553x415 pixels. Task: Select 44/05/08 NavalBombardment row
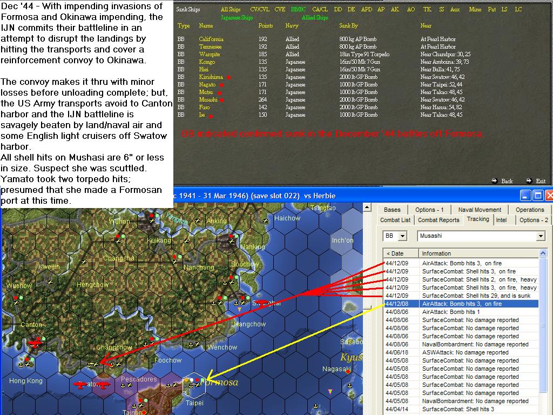click(x=461, y=401)
